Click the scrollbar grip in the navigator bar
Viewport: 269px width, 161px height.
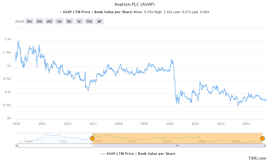pyautogui.click(x=177, y=145)
